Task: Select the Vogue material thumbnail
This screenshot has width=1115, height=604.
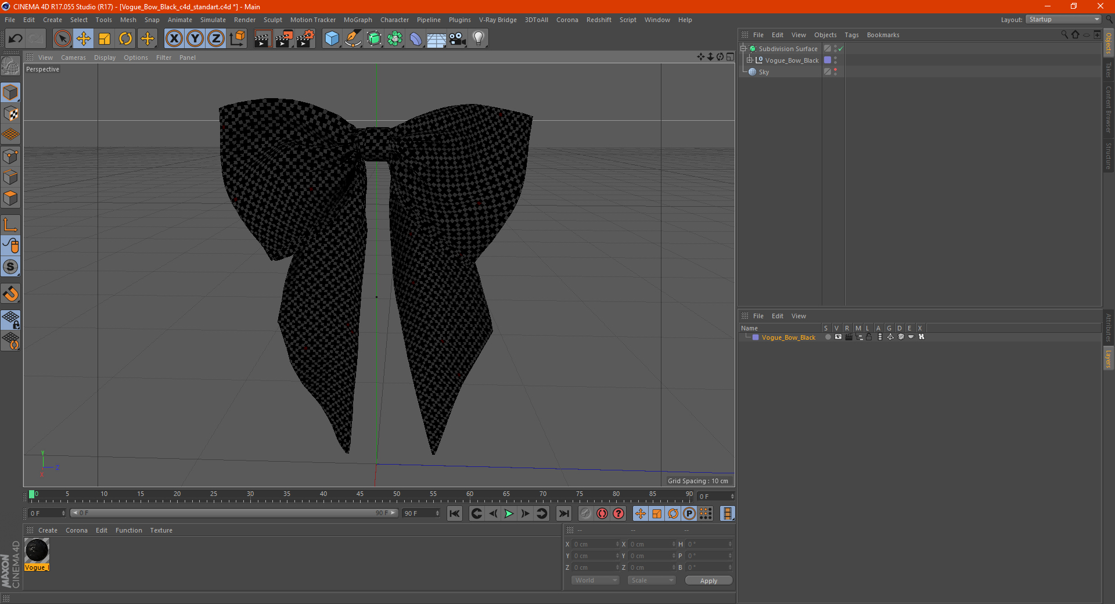Action: point(37,551)
